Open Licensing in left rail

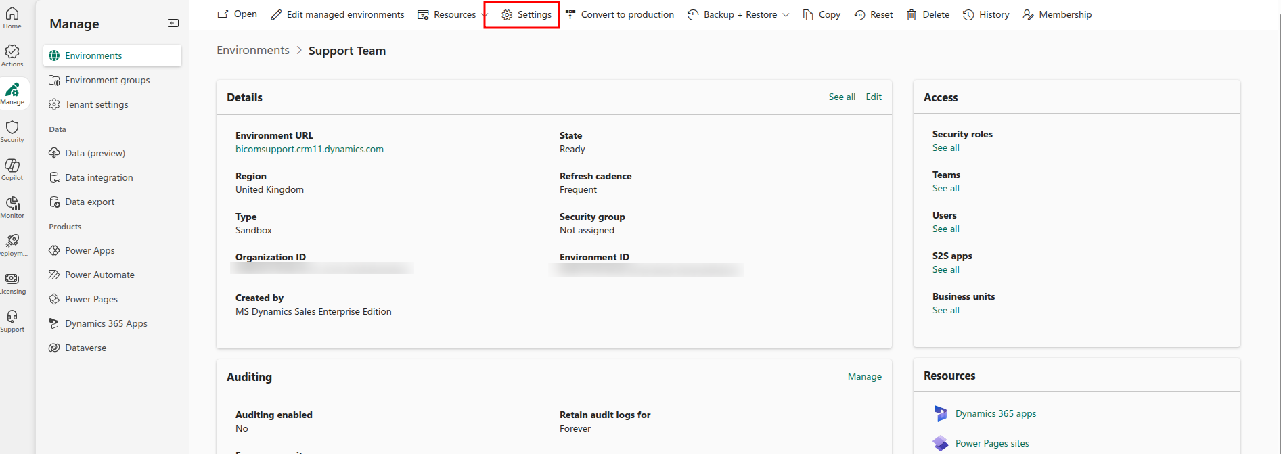12,283
